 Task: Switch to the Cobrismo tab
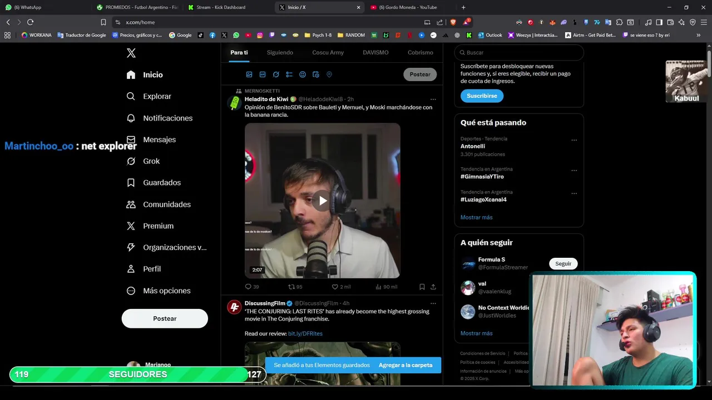point(420,52)
